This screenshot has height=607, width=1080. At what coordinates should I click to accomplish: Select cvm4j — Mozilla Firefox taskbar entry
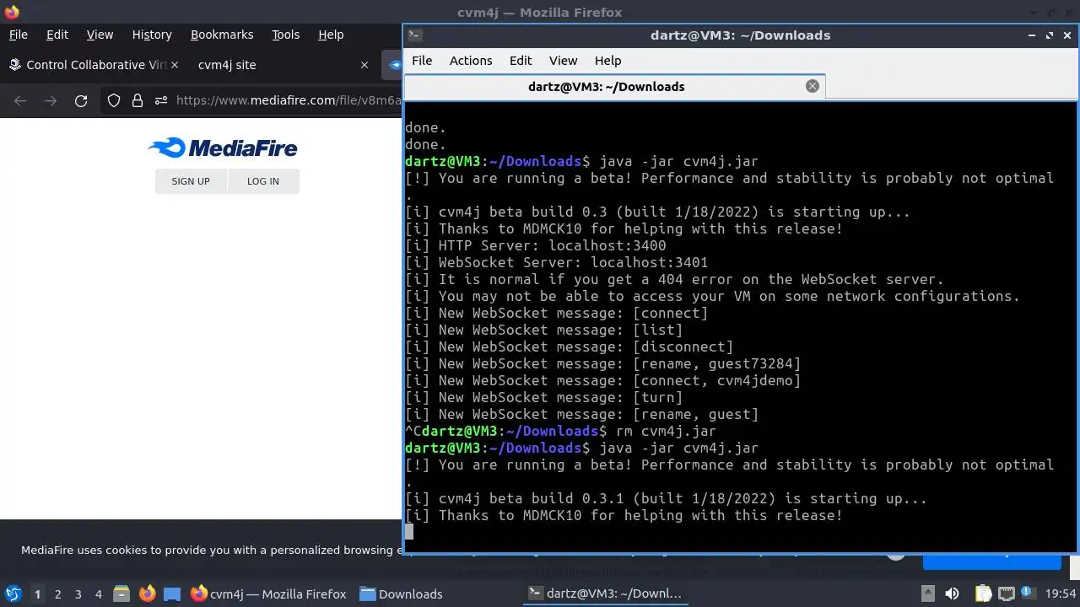(x=268, y=594)
